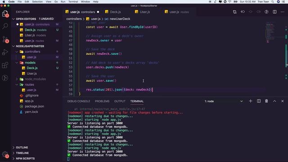Open the Explorer view in activity bar
This screenshot has width=288, height=162.
(x=5, y=14)
